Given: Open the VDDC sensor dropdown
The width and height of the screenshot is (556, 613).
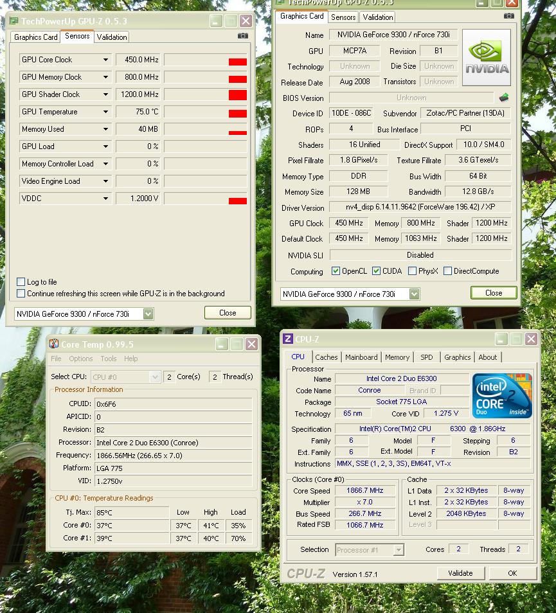Looking at the screenshot, I should click(x=105, y=198).
